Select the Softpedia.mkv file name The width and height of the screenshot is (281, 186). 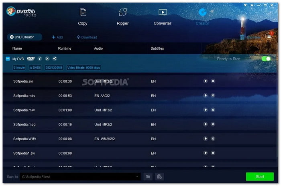click(x=24, y=110)
